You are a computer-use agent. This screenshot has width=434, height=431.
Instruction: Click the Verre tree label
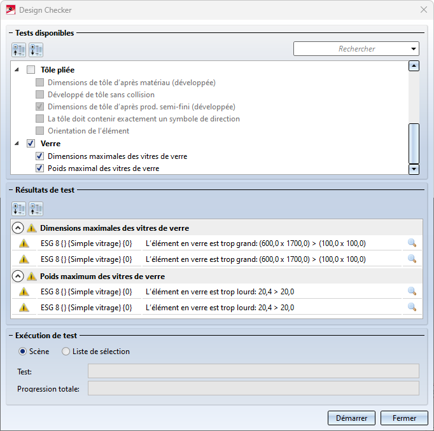[50, 144]
